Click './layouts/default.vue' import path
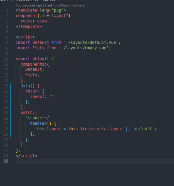The height and width of the screenshot is (186, 174). click(x=91, y=43)
